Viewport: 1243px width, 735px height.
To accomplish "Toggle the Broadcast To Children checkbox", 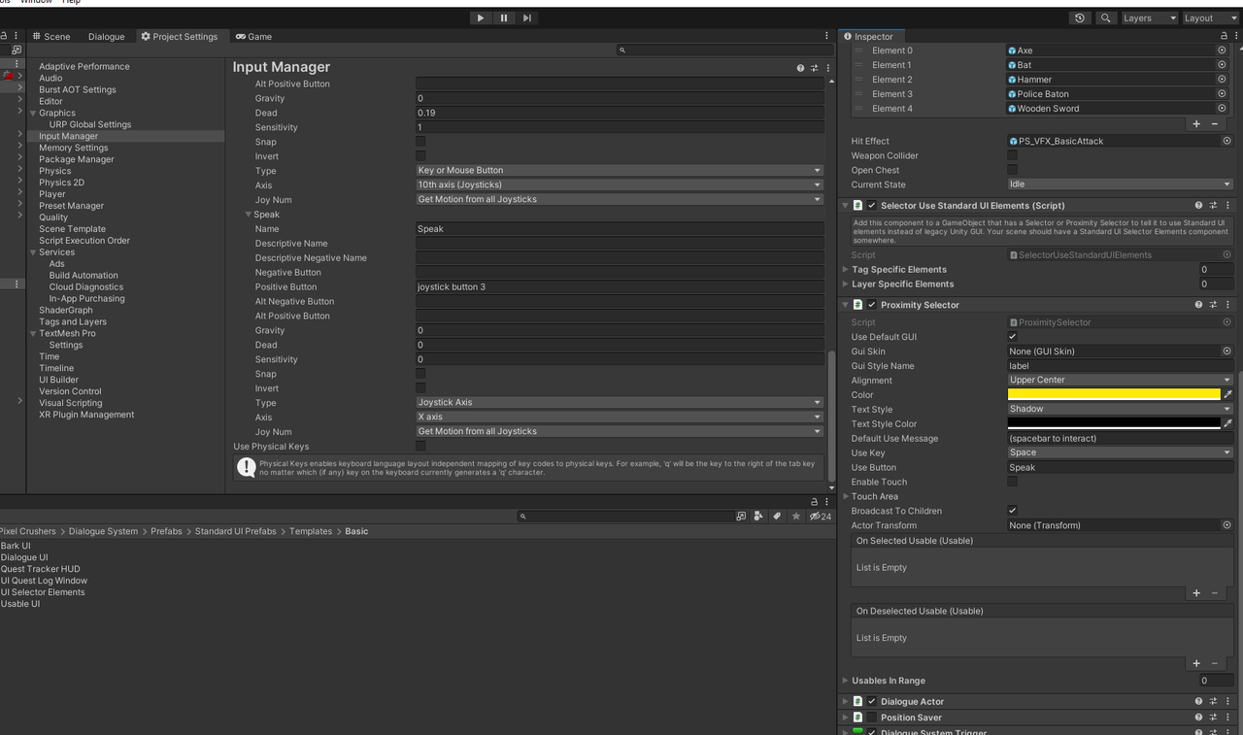I will 1013,511.
